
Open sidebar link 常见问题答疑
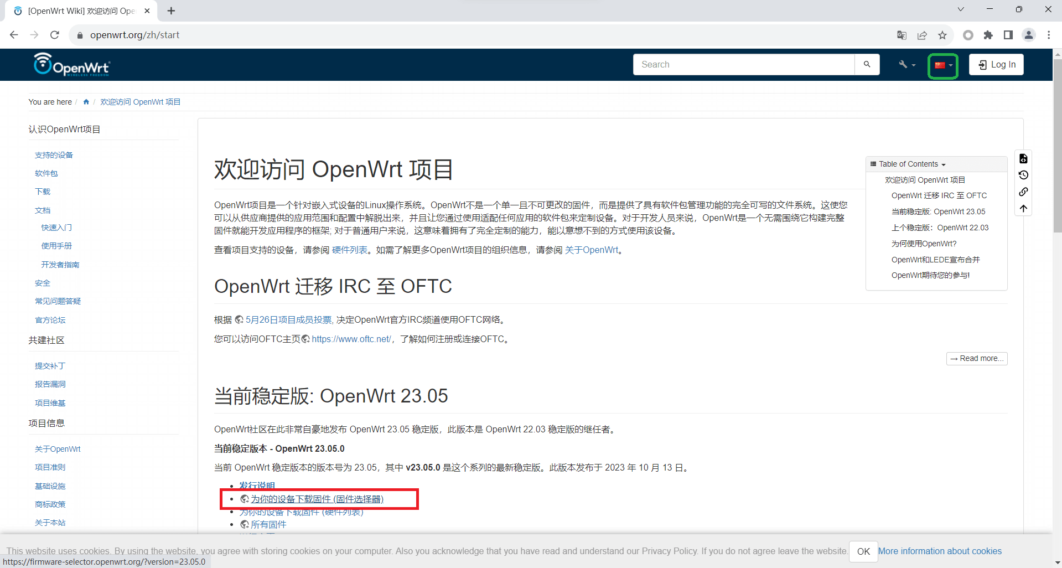click(x=58, y=301)
